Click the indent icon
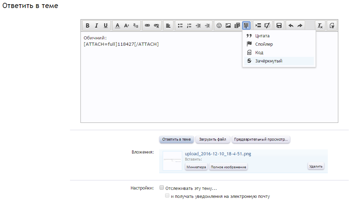The image size is (355, 208). 207,25
